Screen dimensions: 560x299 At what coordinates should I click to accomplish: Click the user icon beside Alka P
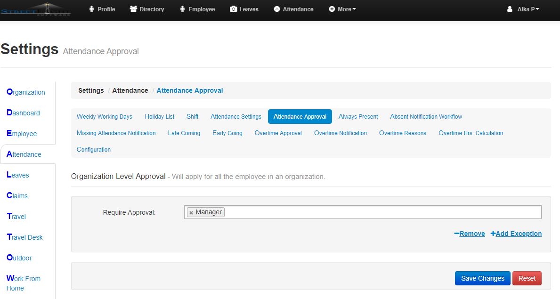pyautogui.click(x=510, y=9)
